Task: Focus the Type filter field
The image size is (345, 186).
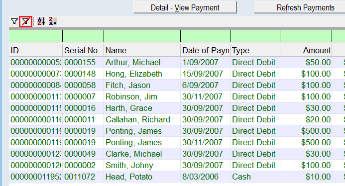Action: tap(255, 36)
